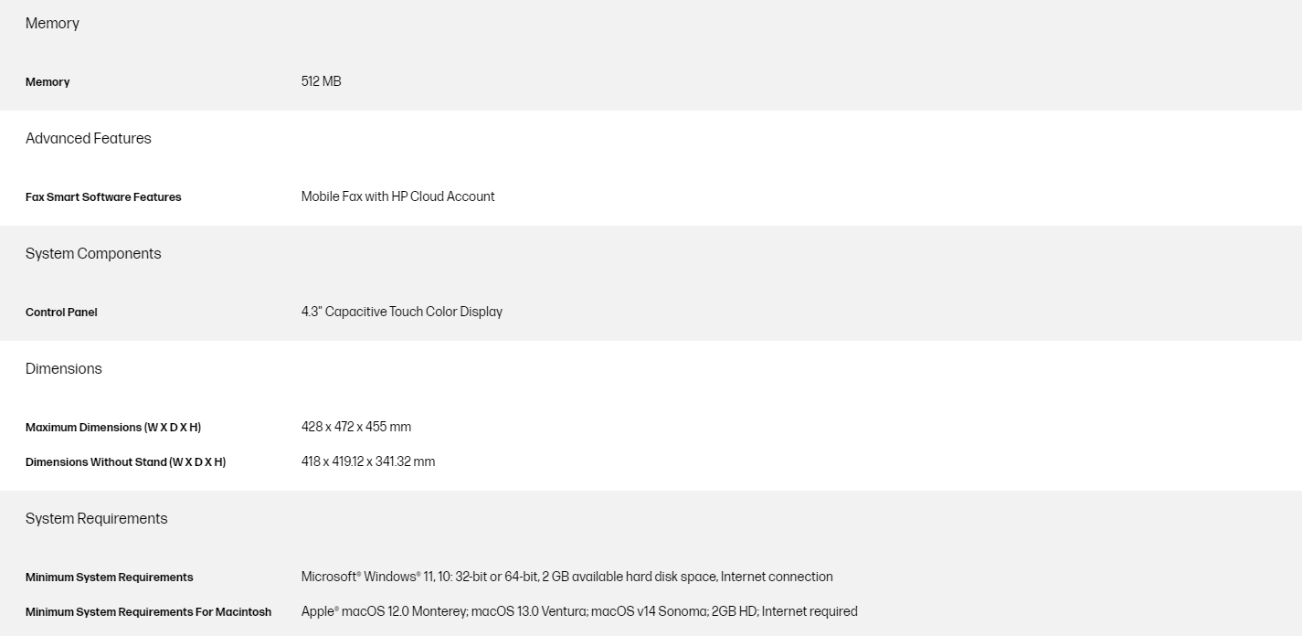The image size is (1302, 636).
Task: Click the Advanced Features section heading
Action: point(89,139)
